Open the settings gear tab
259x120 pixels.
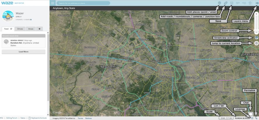(39, 29)
